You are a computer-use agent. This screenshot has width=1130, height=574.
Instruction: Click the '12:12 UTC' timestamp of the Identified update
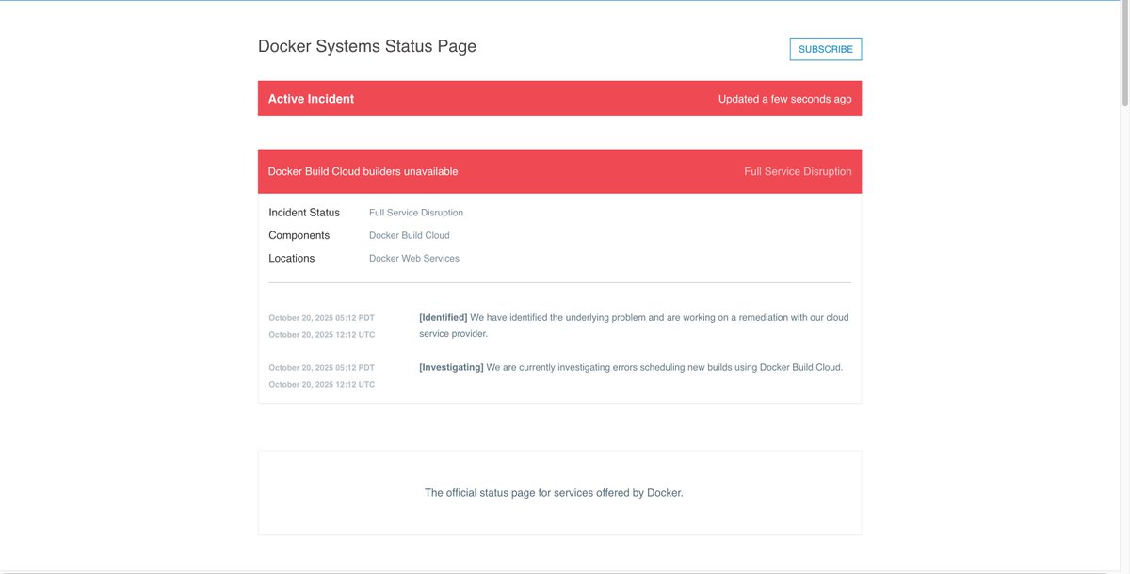pyautogui.click(x=355, y=335)
